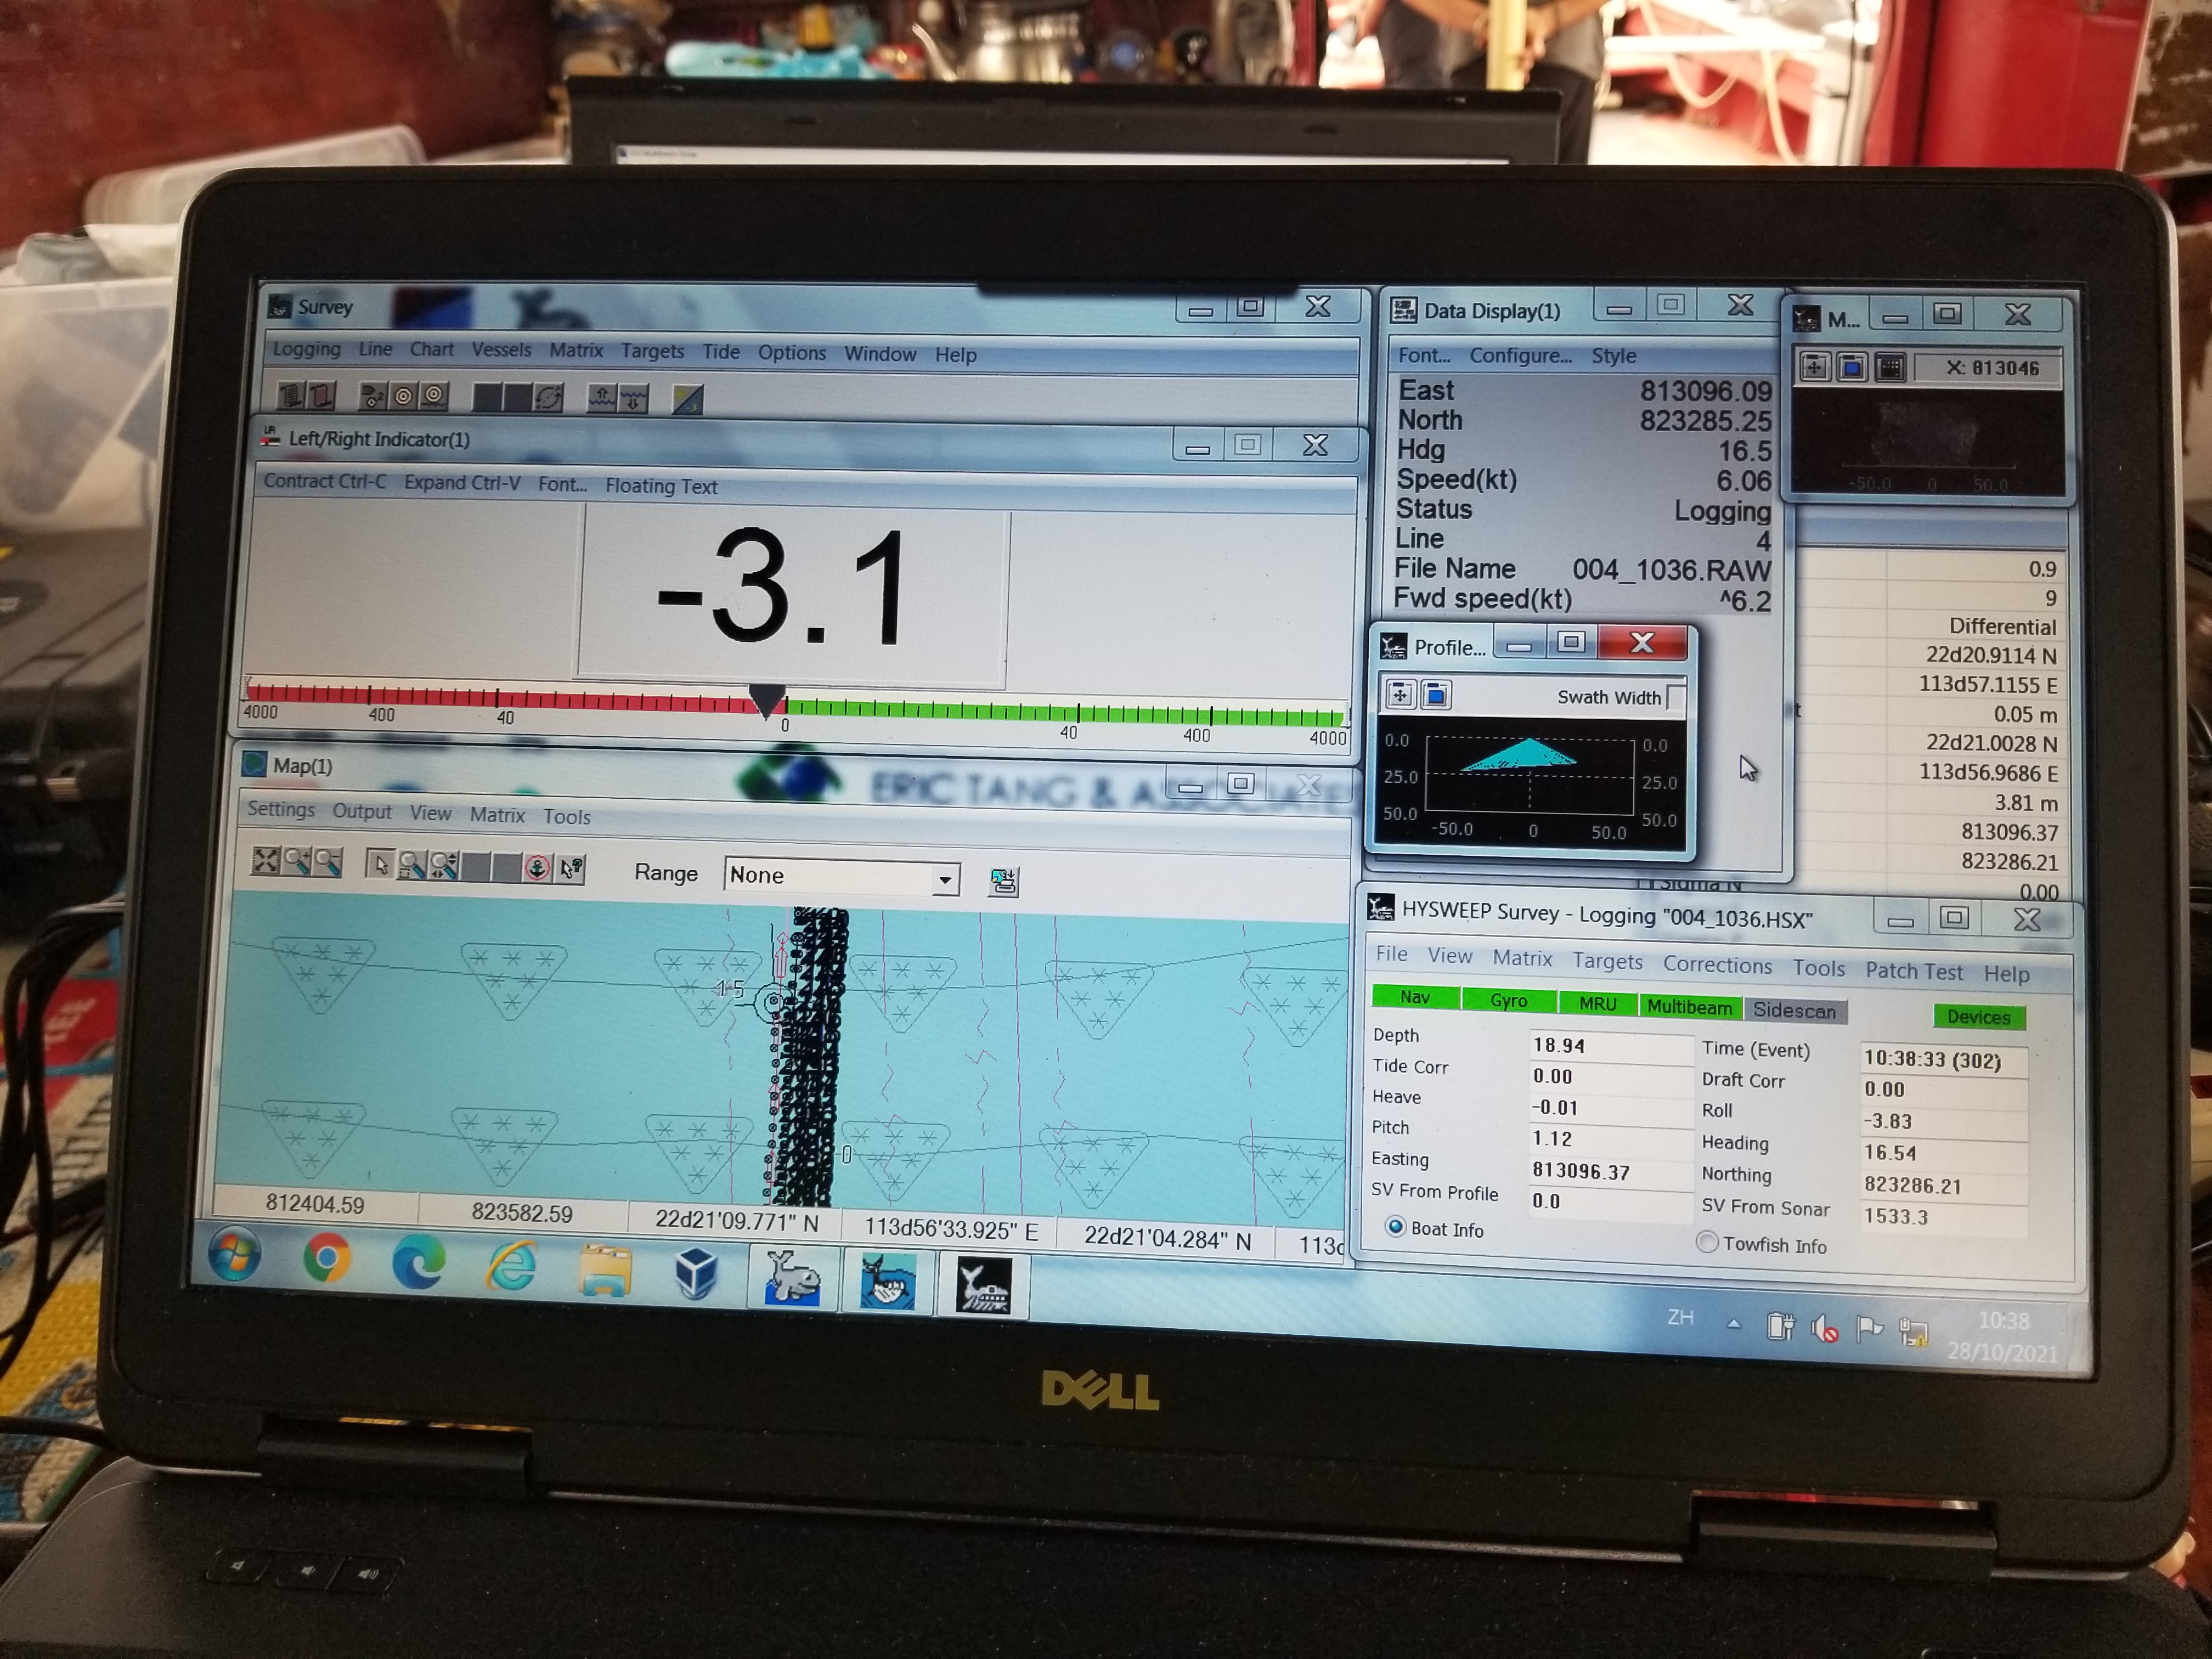Click the taskbar clock showing 10:38

pyautogui.click(x=2003, y=1322)
